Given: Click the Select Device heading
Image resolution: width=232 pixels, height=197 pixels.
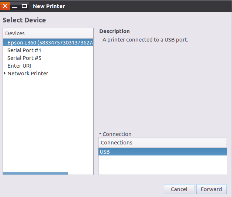Looking at the screenshot, I should click(24, 20).
